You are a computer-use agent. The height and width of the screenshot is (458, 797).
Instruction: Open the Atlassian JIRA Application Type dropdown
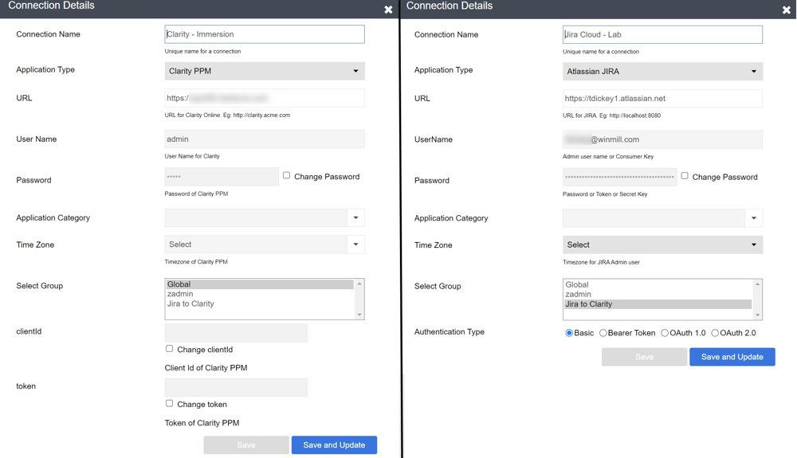click(x=662, y=72)
